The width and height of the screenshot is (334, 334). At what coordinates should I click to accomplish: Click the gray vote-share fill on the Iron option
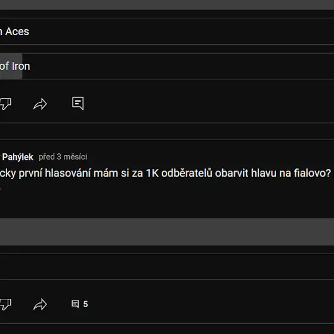pyautogui.click(x=11, y=66)
